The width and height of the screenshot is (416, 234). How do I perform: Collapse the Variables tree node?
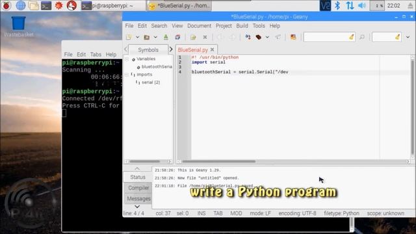point(127,59)
